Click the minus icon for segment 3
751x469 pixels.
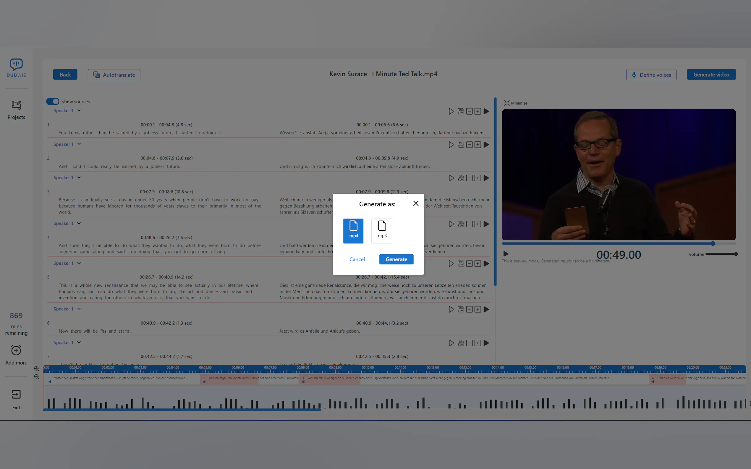(x=469, y=178)
